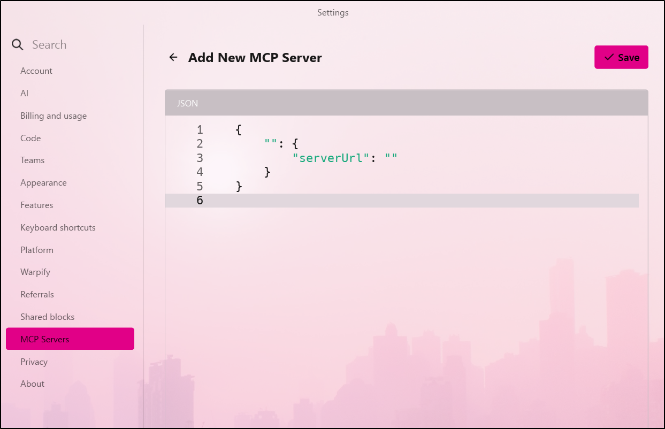Open the AI settings section
665x429 pixels.
[x=25, y=94]
